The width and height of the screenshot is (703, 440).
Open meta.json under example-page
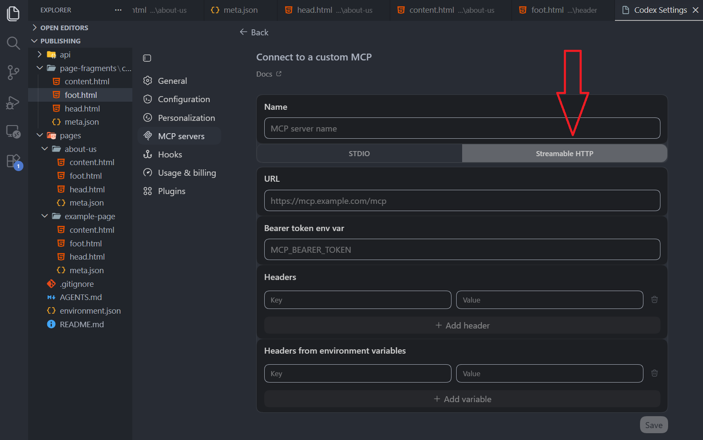[x=80, y=270]
